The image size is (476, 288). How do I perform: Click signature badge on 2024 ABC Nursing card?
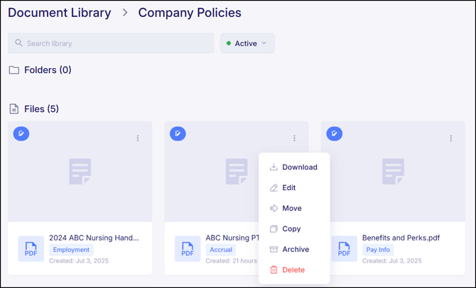[x=21, y=133]
